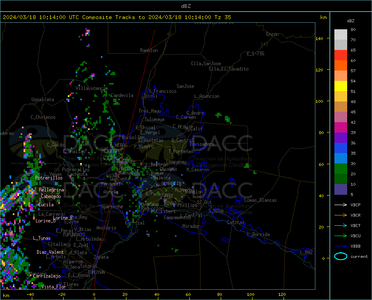Click the E_1-736 map label
372x300 pixels.
pyautogui.click(x=255, y=54)
